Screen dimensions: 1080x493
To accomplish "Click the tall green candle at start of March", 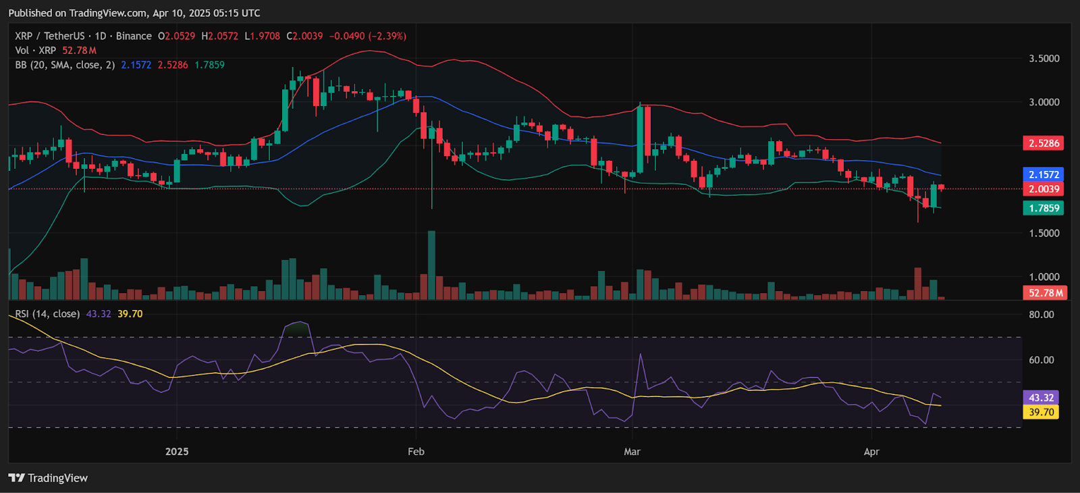I will [x=640, y=139].
